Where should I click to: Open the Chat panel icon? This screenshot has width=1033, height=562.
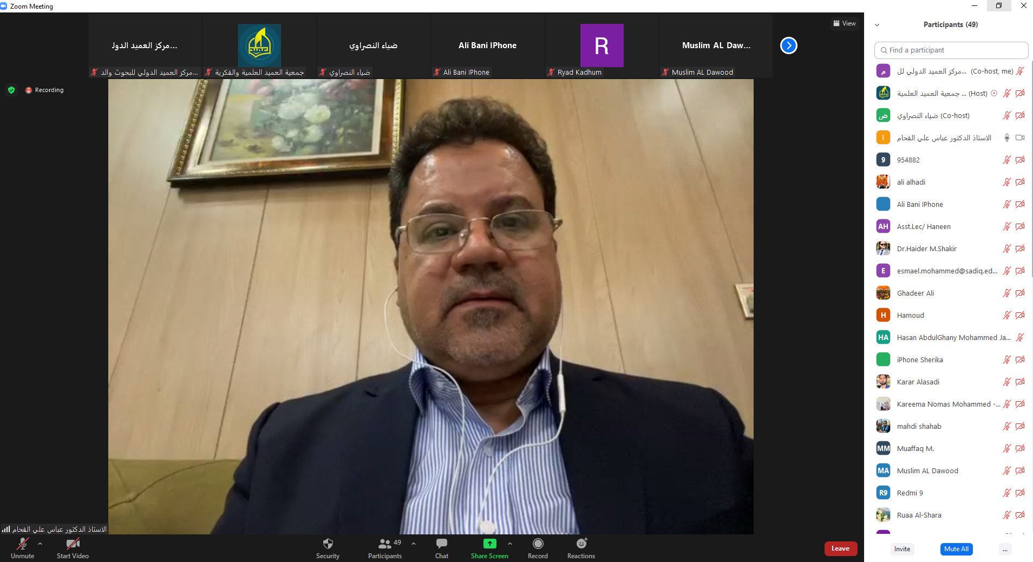pos(441,544)
